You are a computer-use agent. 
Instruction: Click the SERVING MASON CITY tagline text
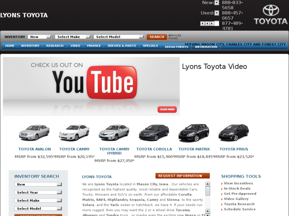pyautogui.click(x=235, y=44)
